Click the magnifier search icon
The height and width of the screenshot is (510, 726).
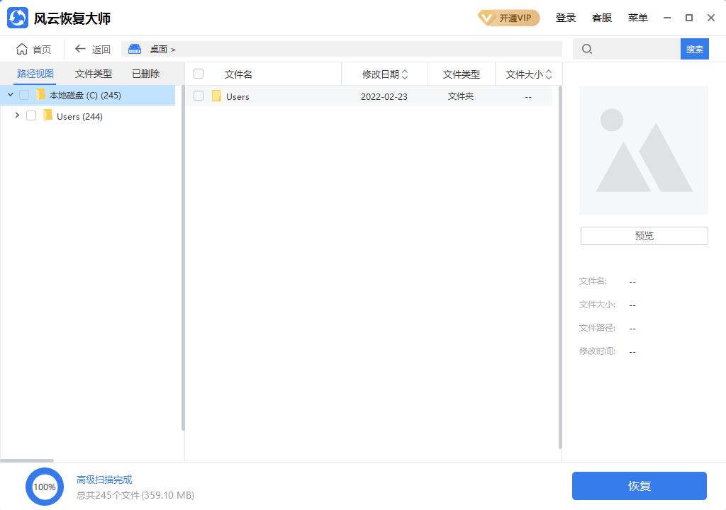(x=586, y=49)
